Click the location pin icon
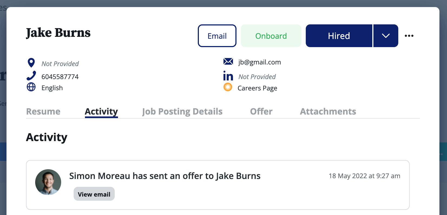The height and width of the screenshot is (215, 447). (31, 63)
